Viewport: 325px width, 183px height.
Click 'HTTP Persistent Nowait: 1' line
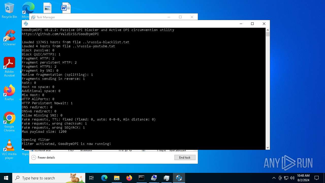tap(47, 103)
